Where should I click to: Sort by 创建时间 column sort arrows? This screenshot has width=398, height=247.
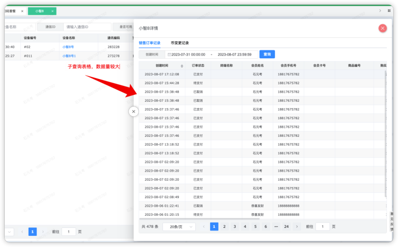[182, 66]
